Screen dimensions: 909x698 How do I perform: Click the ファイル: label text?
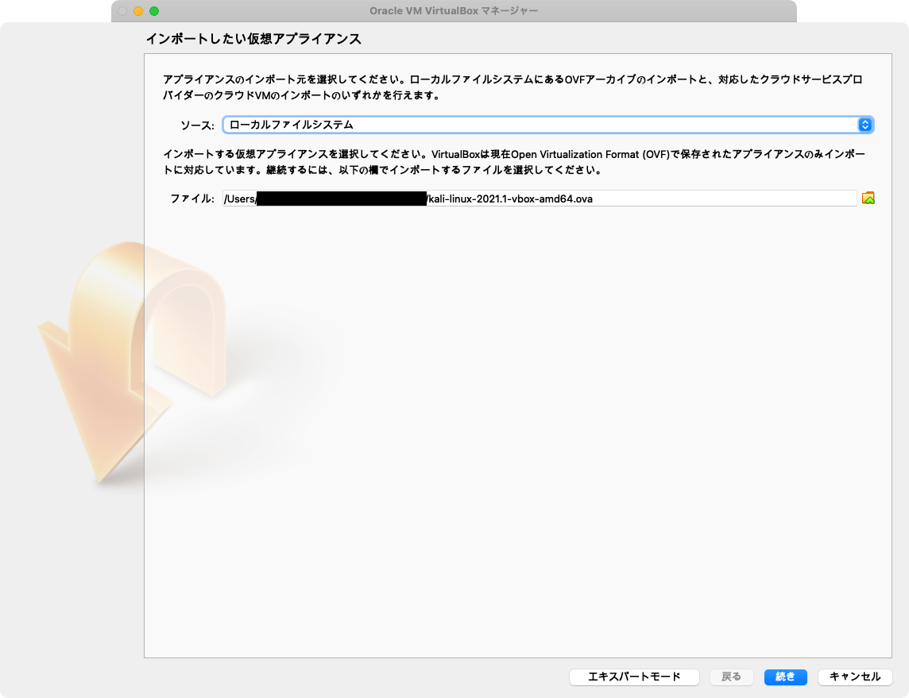coord(191,199)
